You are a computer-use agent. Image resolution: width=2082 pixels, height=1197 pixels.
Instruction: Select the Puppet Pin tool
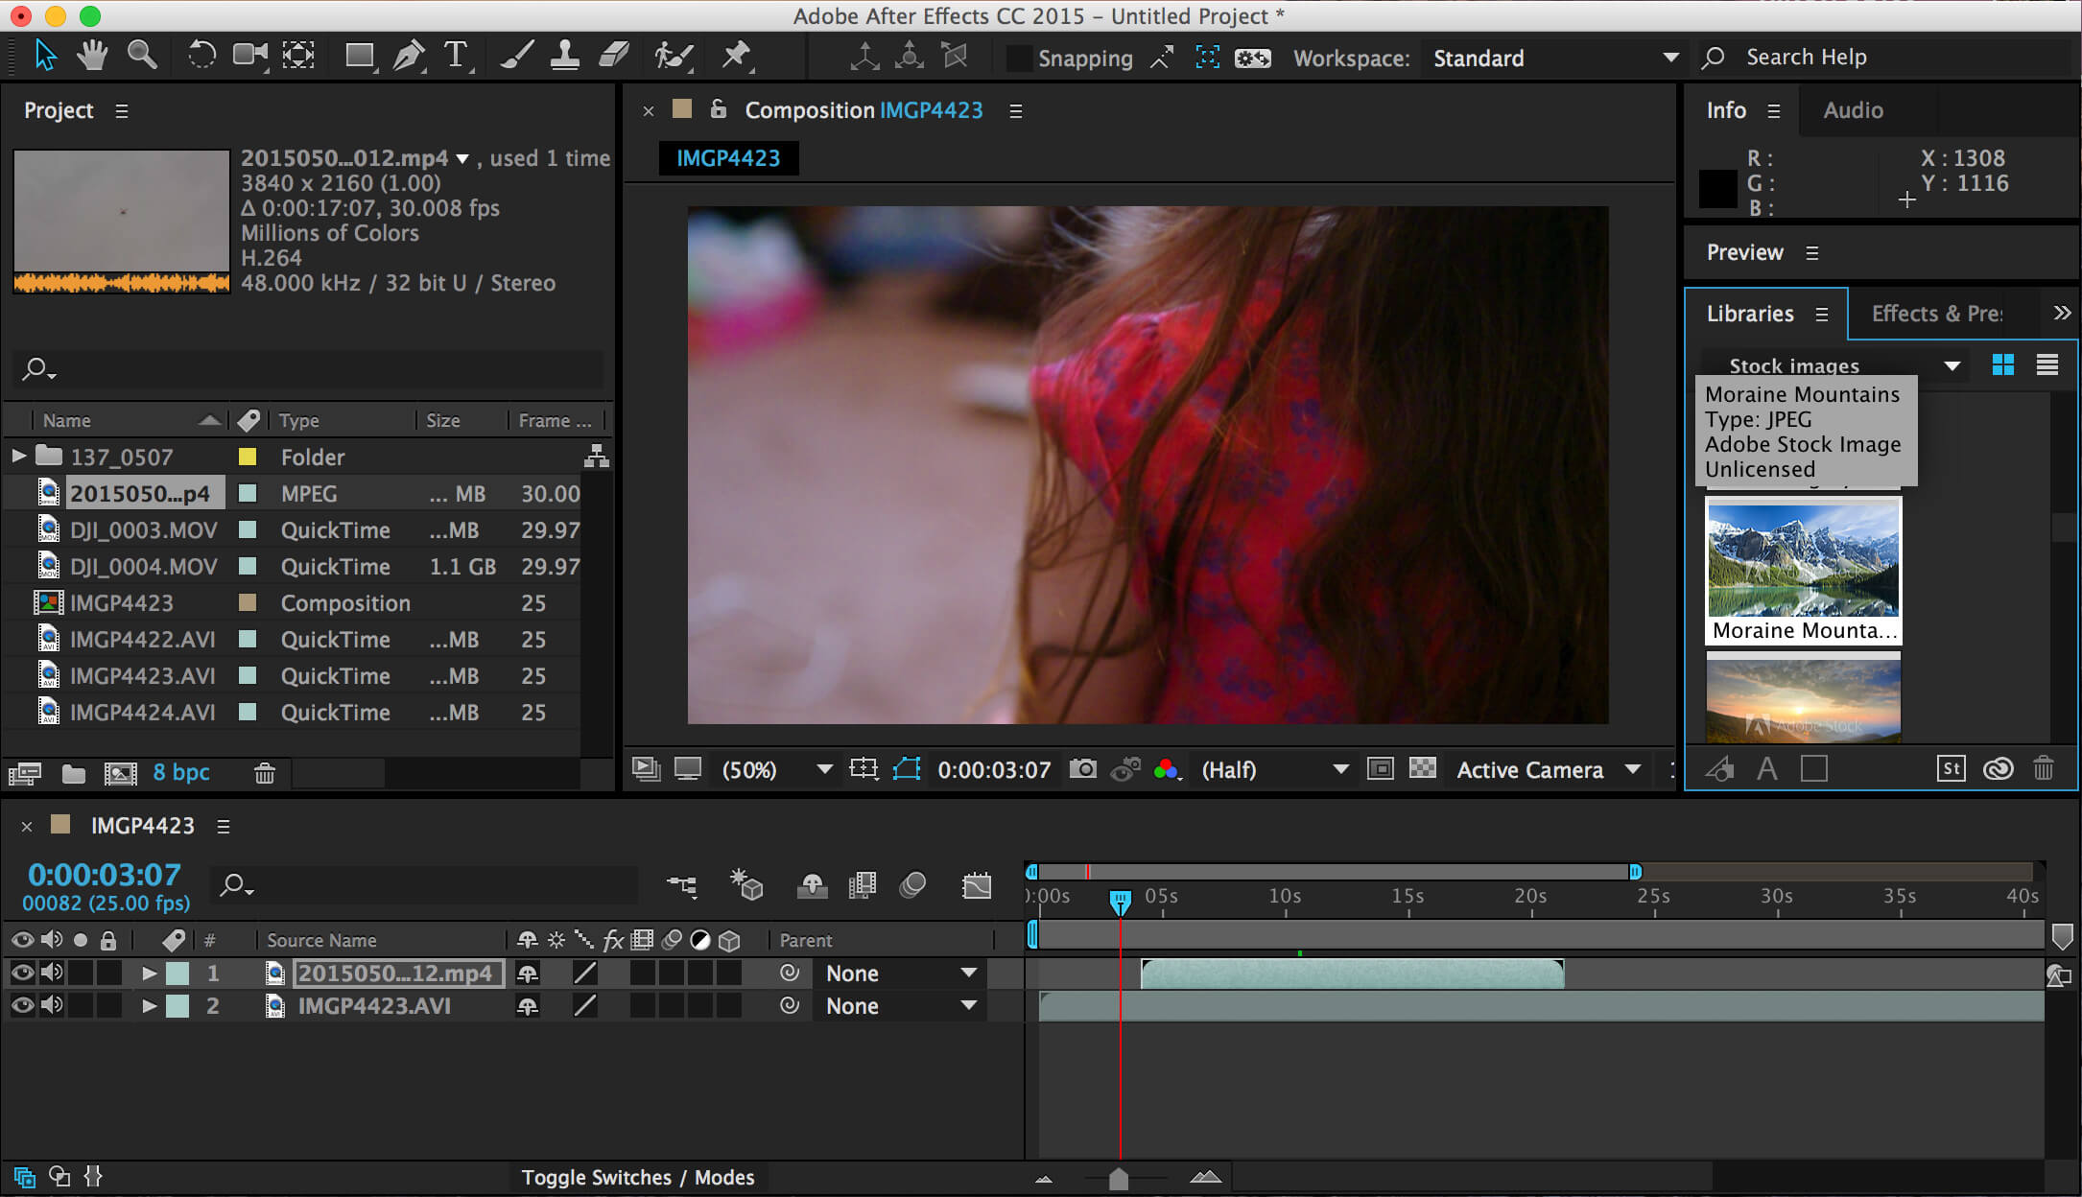coord(736,56)
